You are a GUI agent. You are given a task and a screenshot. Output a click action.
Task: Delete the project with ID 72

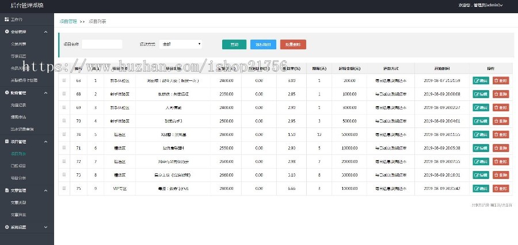tap(501, 161)
